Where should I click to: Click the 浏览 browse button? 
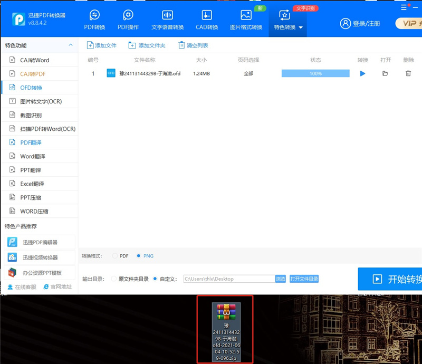pos(280,279)
